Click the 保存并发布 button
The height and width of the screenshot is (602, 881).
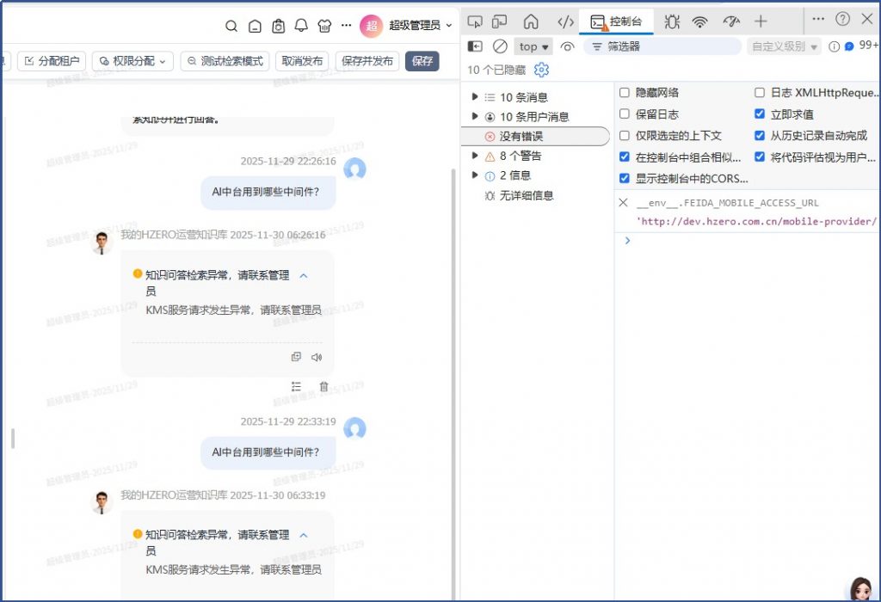coord(367,61)
